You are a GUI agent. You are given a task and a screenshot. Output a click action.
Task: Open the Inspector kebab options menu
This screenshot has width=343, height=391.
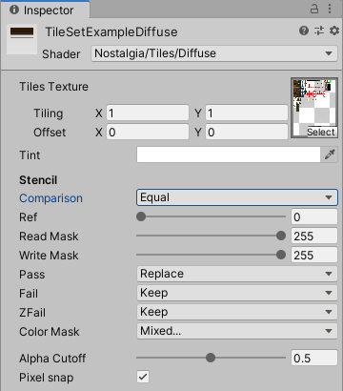point(330,9)
